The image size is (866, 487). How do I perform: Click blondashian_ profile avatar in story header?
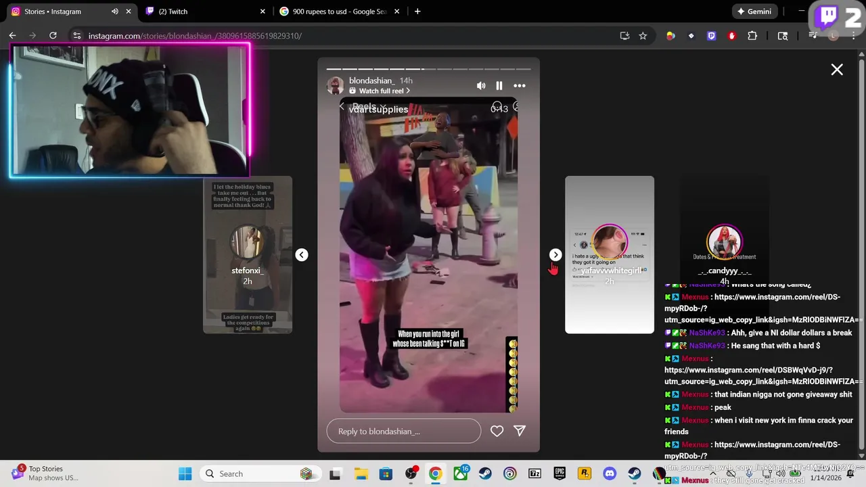point(335,86)
